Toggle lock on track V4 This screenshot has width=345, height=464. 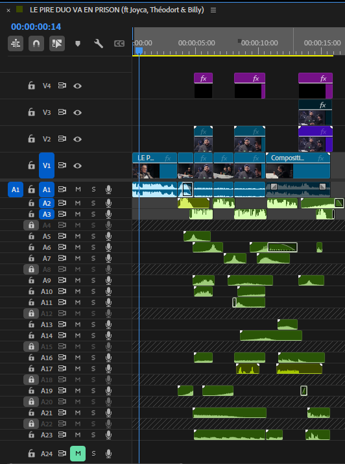(x=31, y=86)
